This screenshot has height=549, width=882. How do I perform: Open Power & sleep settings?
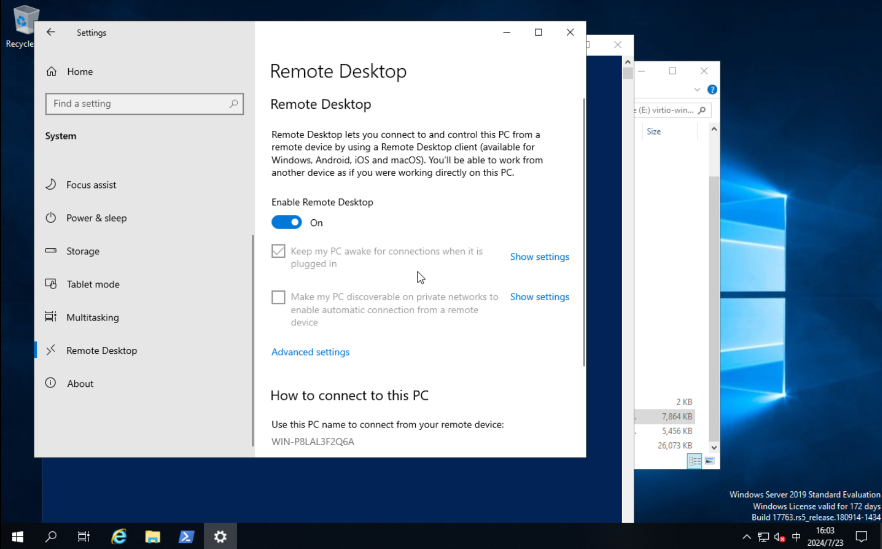(97, 218)
